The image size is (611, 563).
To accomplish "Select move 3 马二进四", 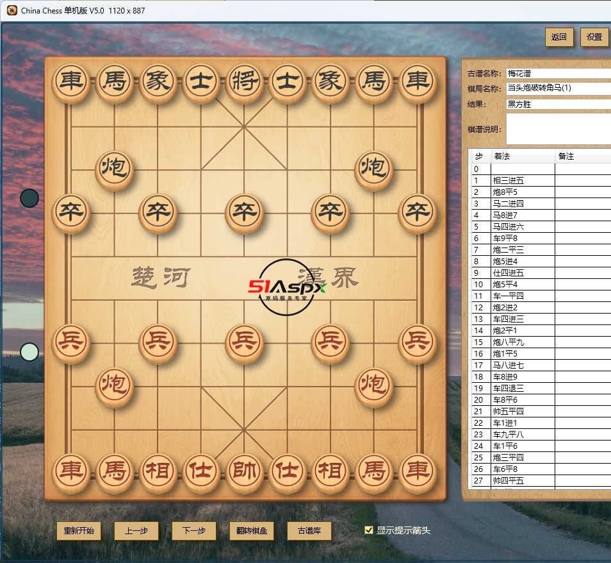I will pyautogui.click(x=541, y=203).
